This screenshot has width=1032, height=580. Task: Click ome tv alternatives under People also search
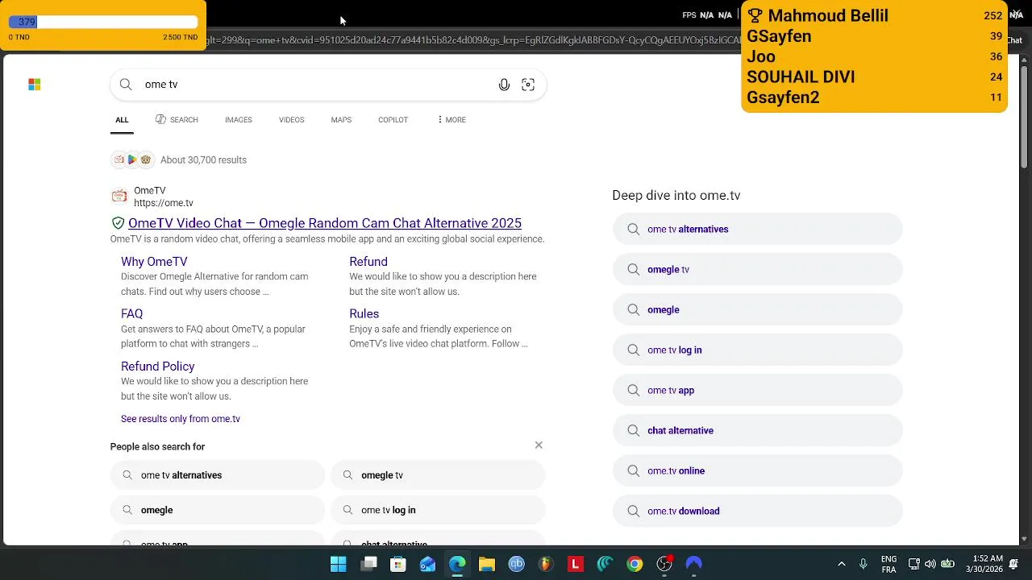click(218, 475)
